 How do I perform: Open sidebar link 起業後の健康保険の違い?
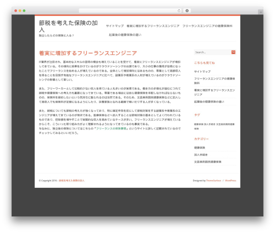209,101
